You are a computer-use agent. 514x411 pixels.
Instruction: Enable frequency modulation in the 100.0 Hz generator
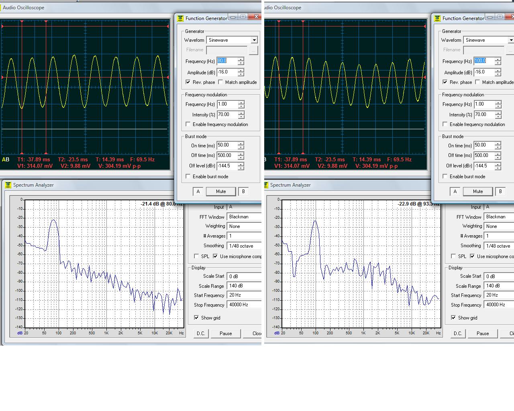pos(445,124)
